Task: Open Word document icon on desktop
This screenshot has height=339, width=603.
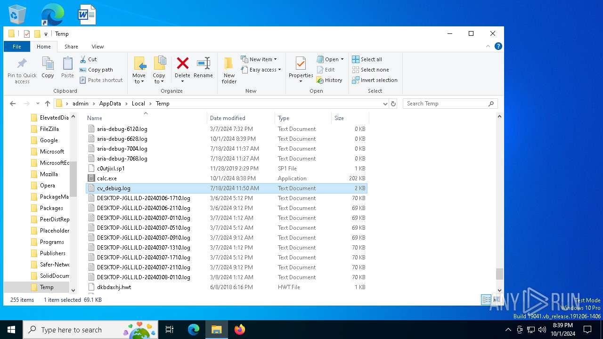Action: (x=87, y=15)
